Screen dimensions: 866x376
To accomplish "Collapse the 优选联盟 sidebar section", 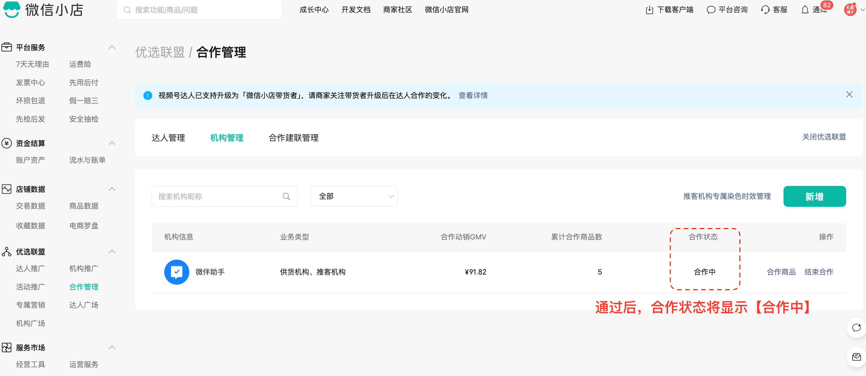I will 112,252.
